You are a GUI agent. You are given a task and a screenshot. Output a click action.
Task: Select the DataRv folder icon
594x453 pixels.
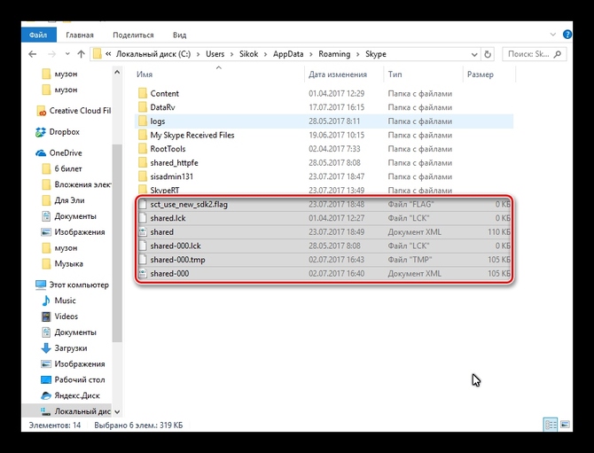pos(143,107)
